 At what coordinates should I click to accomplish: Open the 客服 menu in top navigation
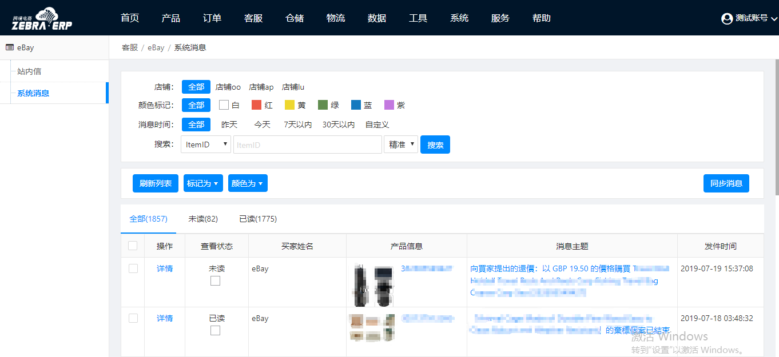click(x=253, y=18)
